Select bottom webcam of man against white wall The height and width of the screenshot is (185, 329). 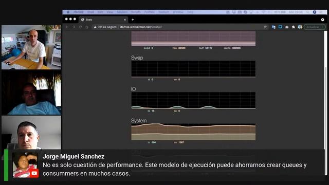click(x=31, y=133)
